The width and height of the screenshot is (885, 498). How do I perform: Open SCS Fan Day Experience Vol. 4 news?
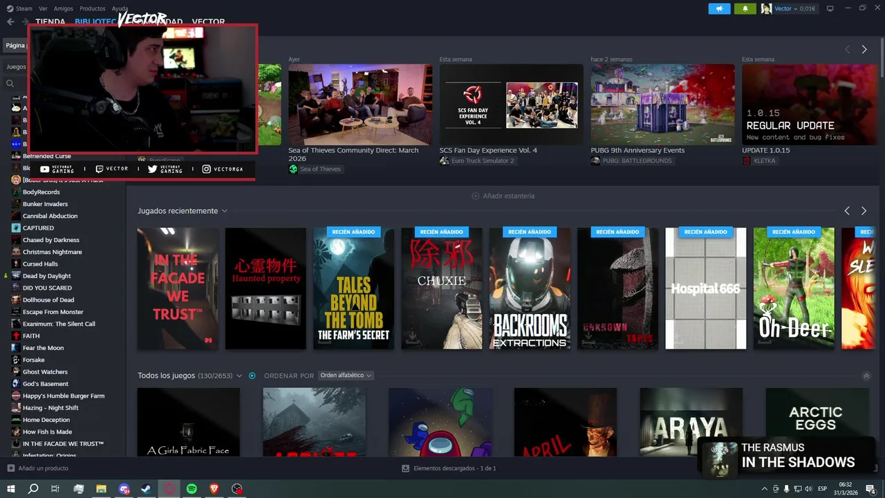click(488, 150)
